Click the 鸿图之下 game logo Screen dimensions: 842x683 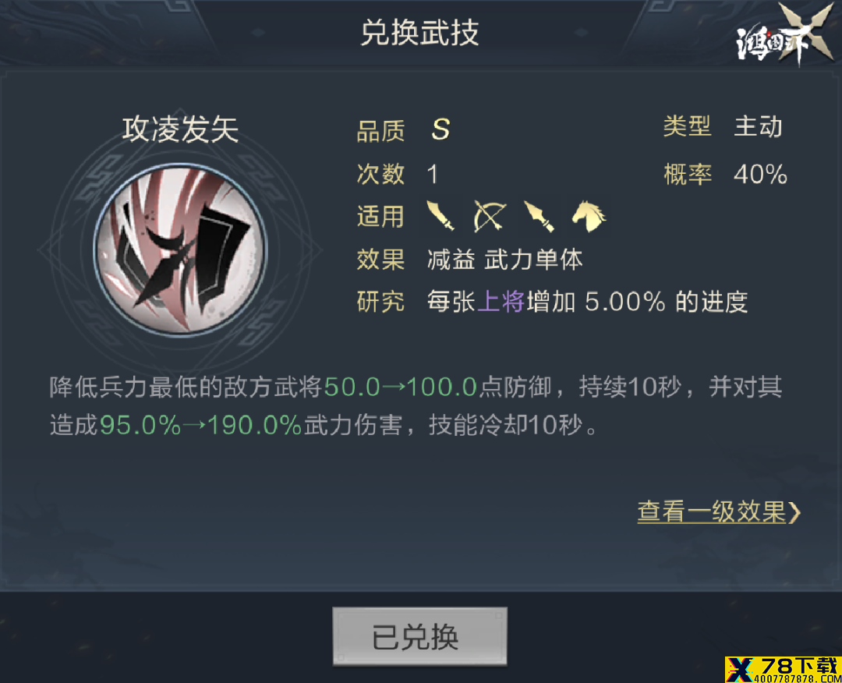[784, 34]
